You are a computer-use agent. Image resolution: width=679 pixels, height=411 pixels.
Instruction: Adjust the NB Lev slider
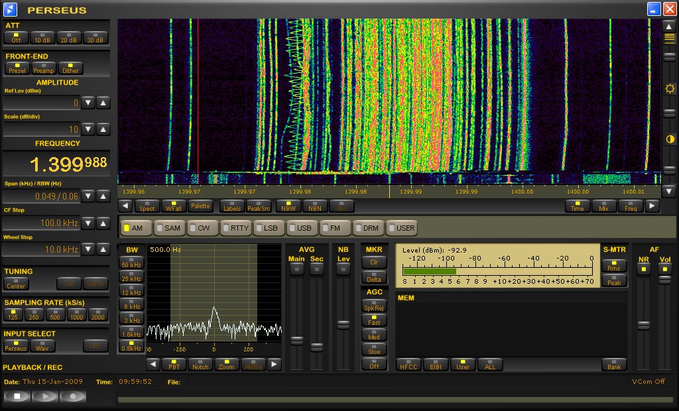343,324
